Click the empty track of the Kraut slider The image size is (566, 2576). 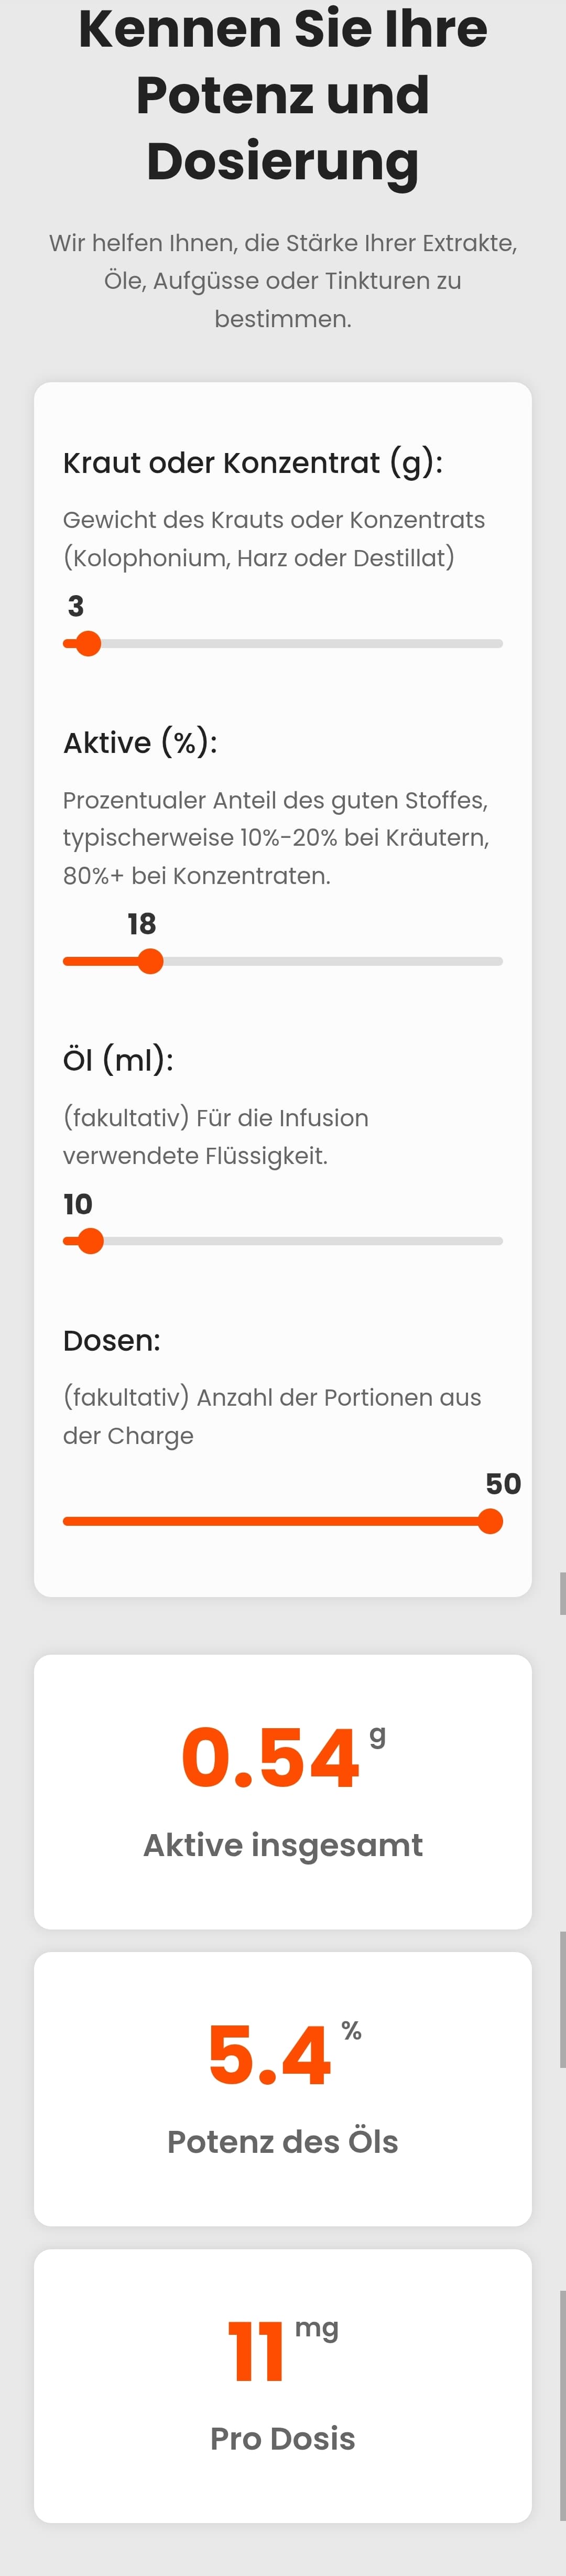tap(300, 644)
